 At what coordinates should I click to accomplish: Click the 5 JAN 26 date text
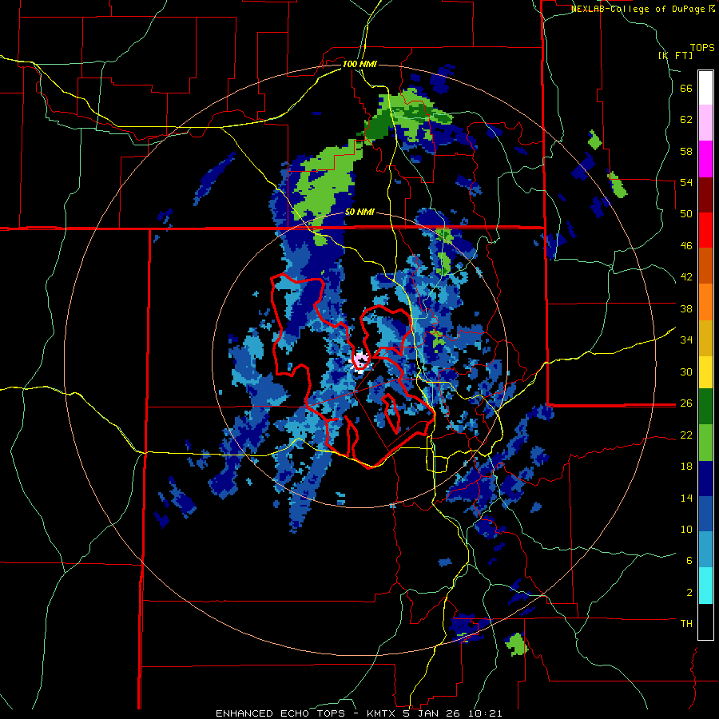point(433,713)
